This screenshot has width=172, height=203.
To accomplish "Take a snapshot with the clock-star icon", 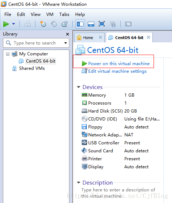I will [x=43, y=24].
